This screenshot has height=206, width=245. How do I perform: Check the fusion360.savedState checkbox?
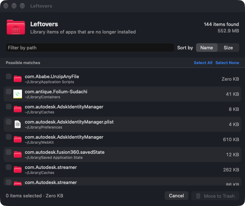coord(9,152)
